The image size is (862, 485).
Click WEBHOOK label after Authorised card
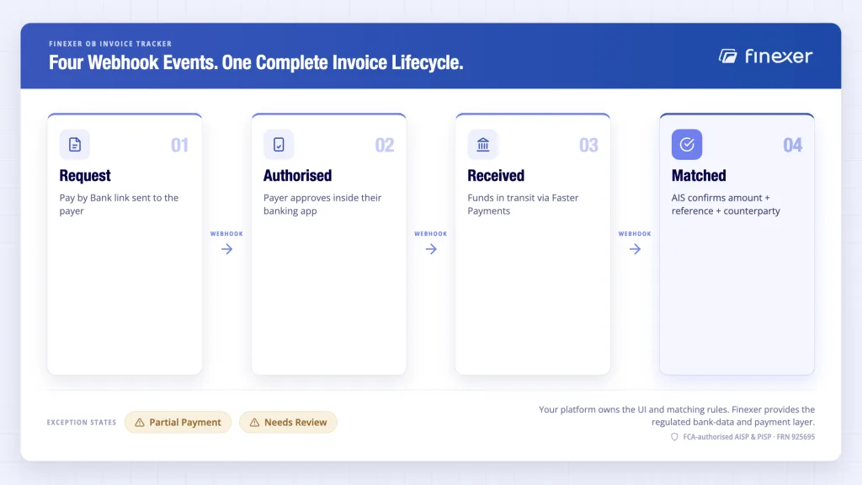coord(430,234)
